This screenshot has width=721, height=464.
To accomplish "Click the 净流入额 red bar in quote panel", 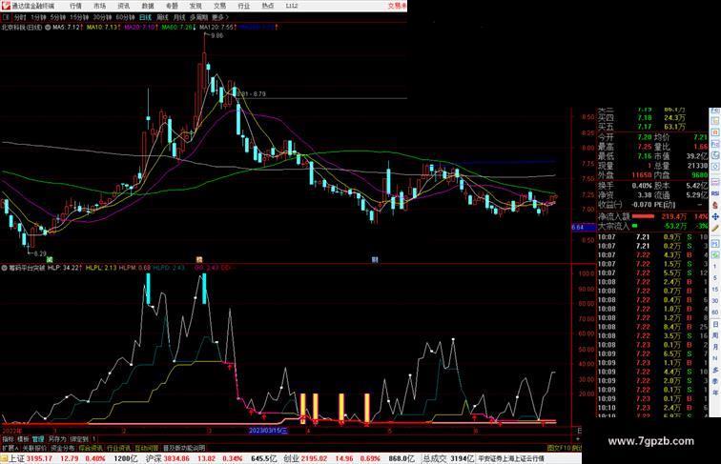I will pos(644,216).
